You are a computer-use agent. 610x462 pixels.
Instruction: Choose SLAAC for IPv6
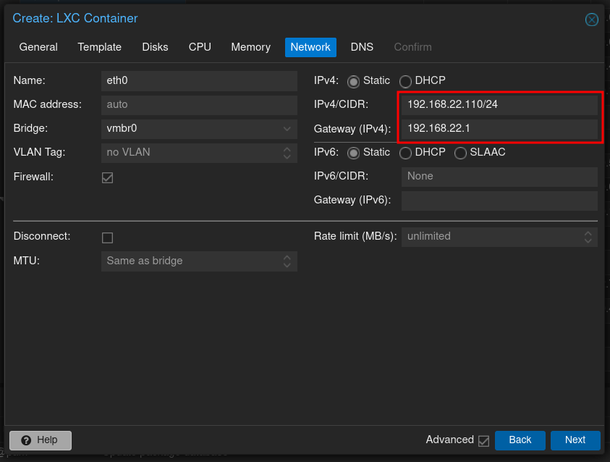[460, 153]
